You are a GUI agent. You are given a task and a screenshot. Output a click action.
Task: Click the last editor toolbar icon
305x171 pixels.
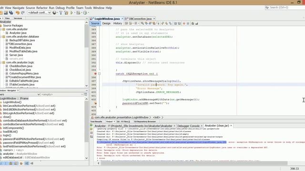(197, 23)
